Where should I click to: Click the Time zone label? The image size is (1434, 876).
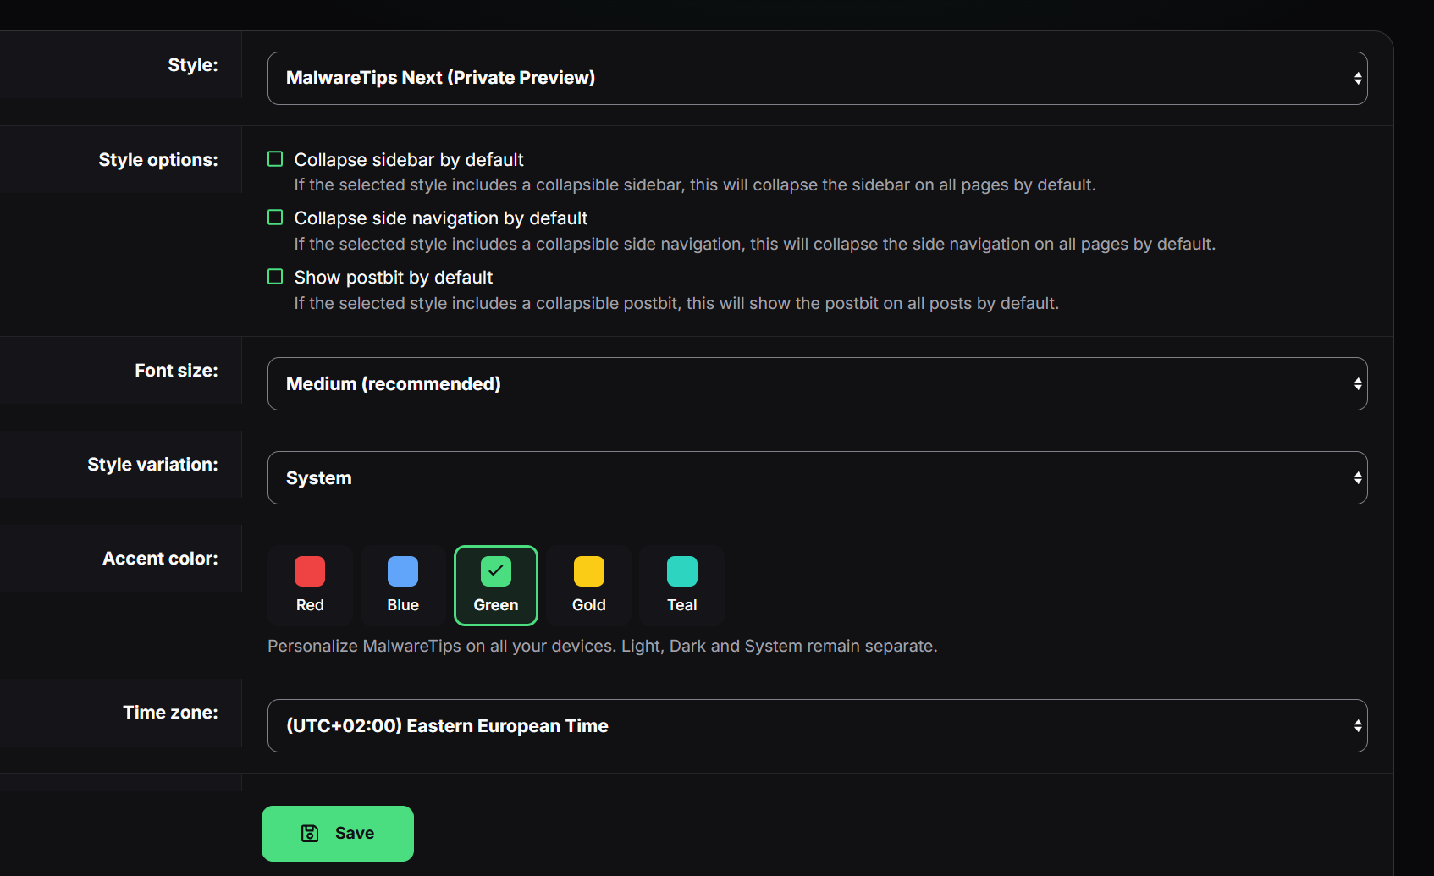[170, 713]
